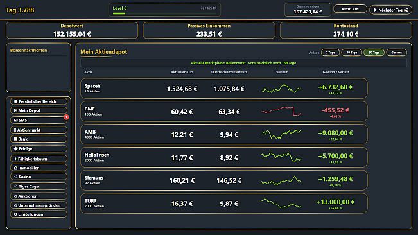
Task: Open the SMS menu entry
Action: point(39,120)
